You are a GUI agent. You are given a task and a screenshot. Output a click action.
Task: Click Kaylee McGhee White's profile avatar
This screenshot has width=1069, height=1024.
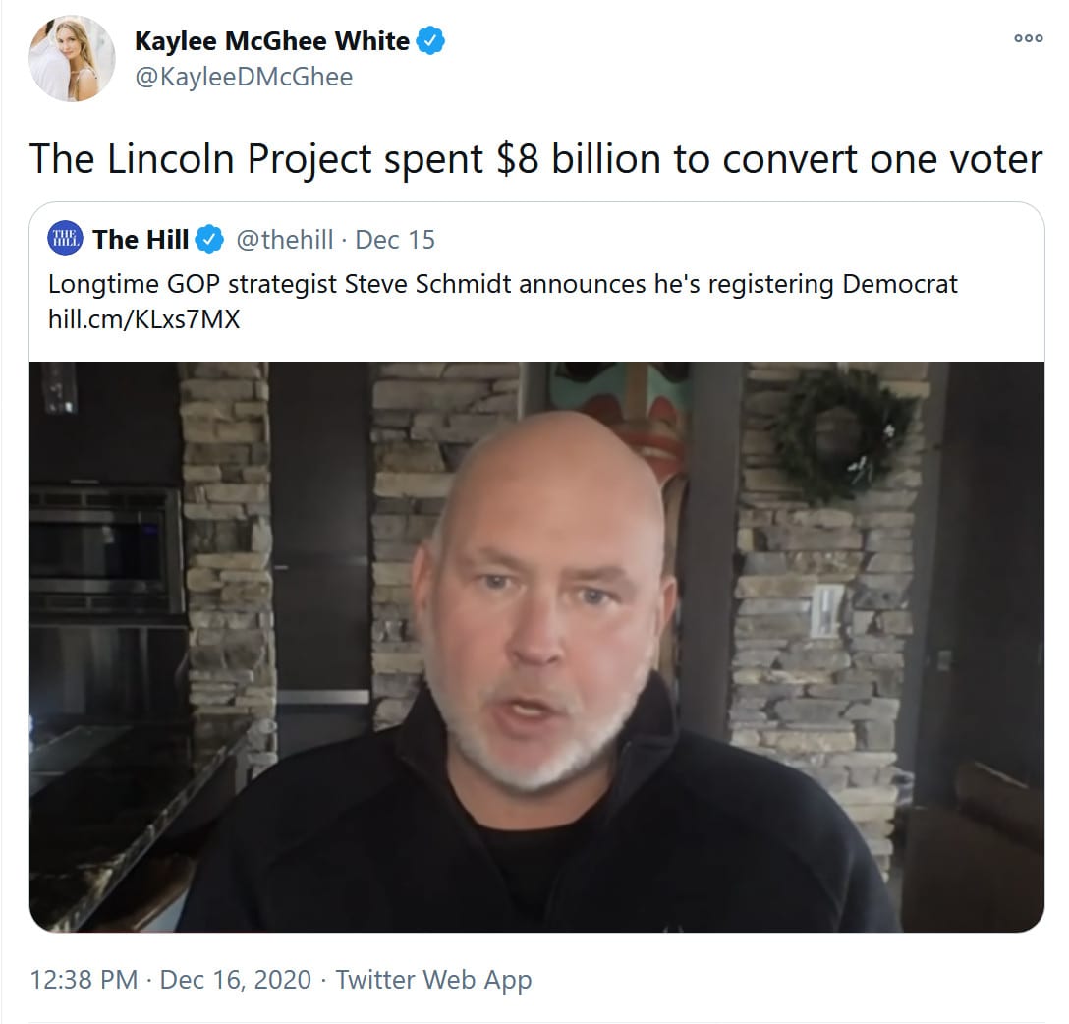[x=72, y=59]
